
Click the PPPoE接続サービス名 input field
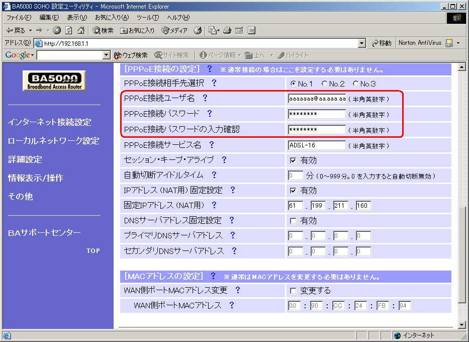click(317, 145)
